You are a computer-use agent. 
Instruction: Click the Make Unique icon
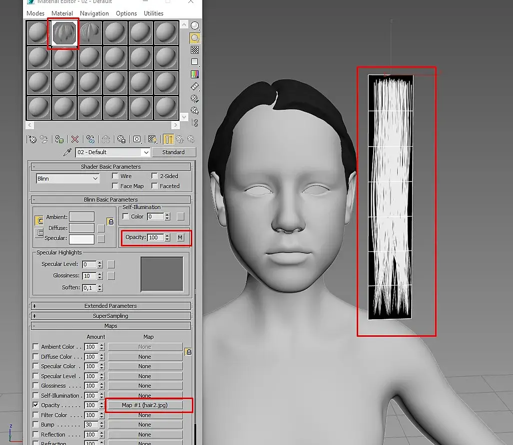coord(106,140)
